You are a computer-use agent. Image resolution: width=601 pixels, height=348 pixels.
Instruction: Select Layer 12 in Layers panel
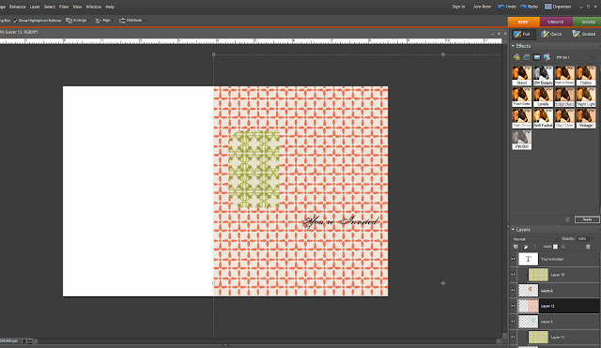coord(558,306)
